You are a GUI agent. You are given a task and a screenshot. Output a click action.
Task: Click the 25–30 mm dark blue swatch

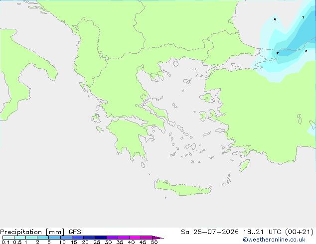[x=101, y=238]
